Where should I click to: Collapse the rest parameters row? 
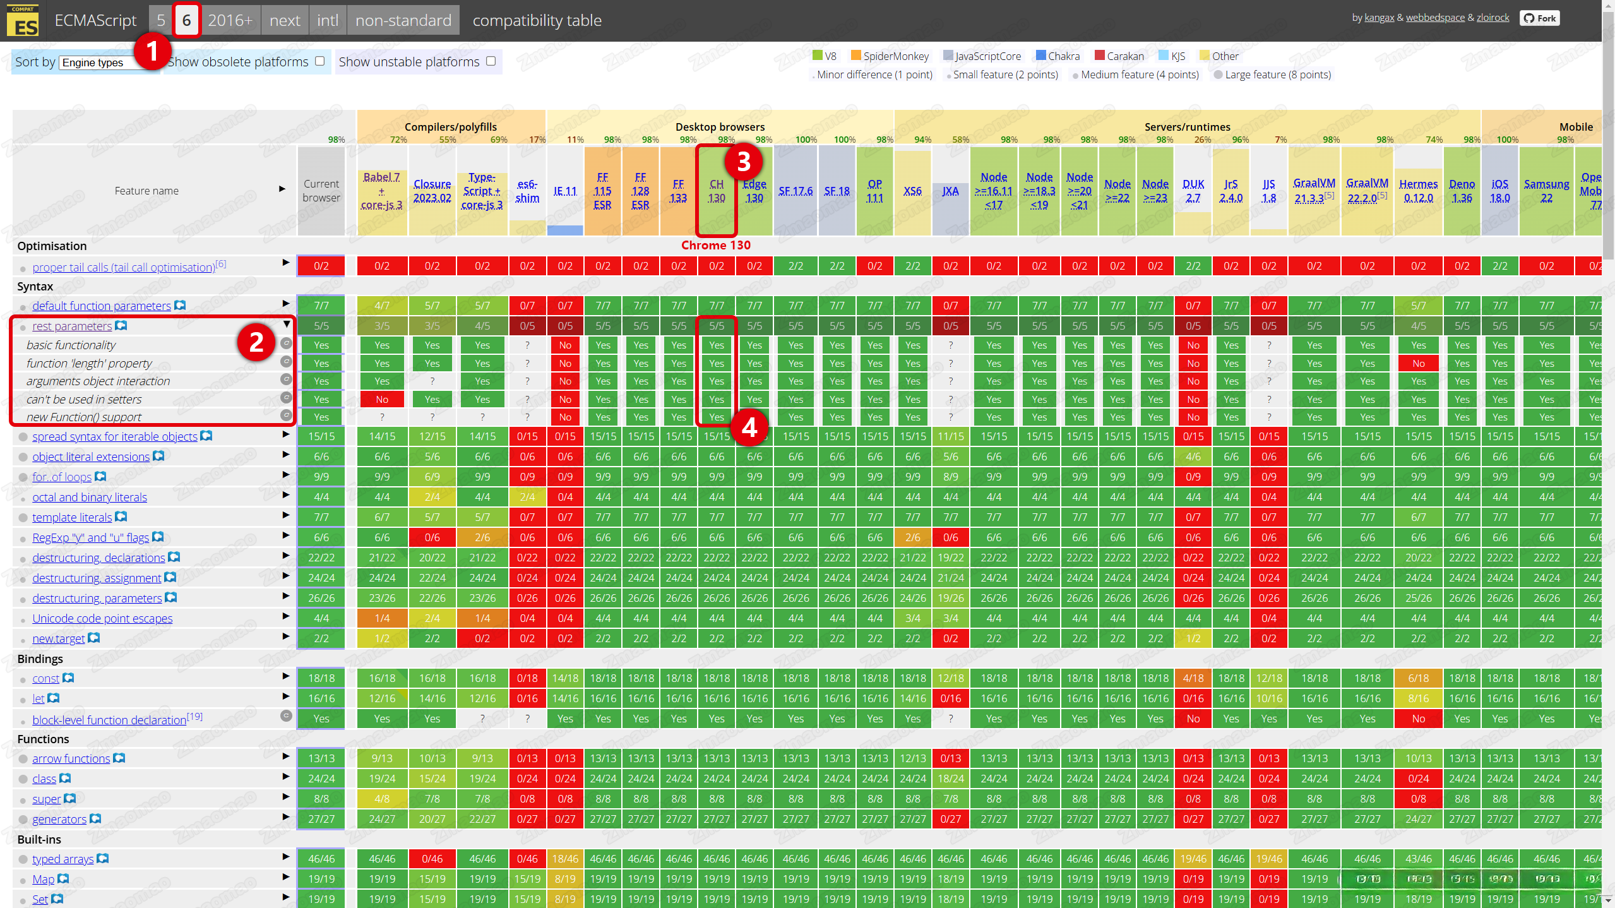(x=287, y=325)
